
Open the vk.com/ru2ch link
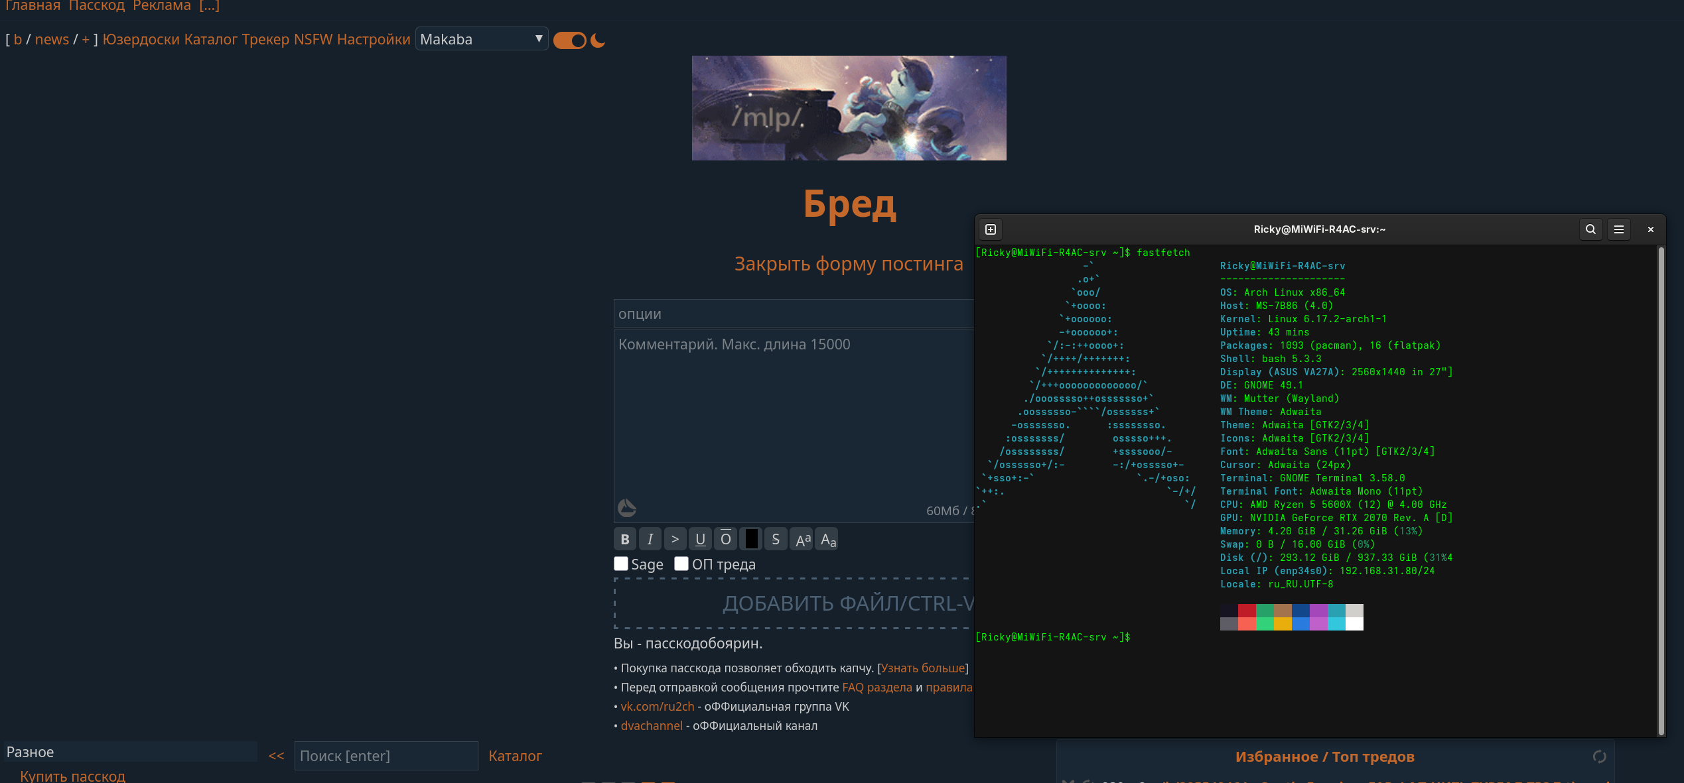tap(657, 706)
